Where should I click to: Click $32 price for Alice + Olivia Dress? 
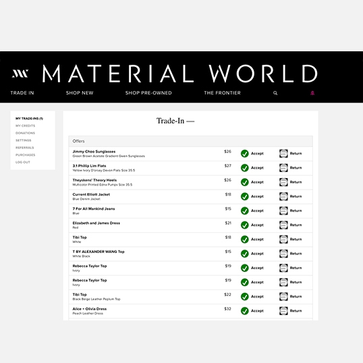tap(227, 309)
